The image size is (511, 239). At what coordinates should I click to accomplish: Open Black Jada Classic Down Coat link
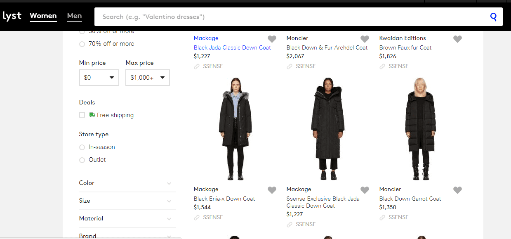click(232, 47)
